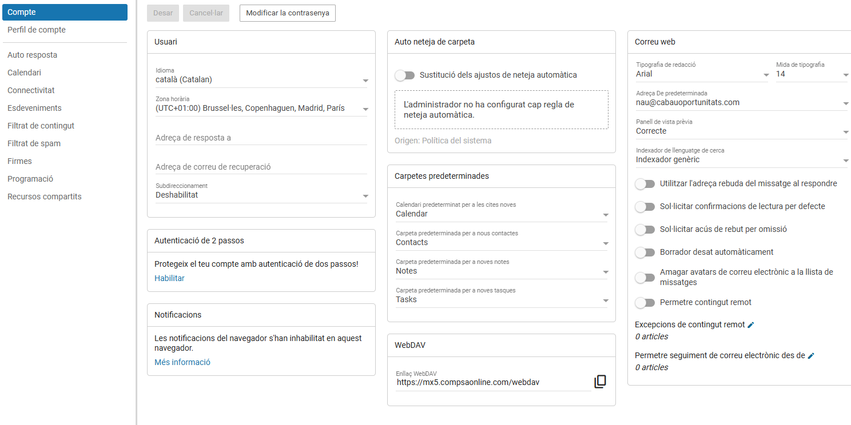
Task: Edit remote content exceptions pencil icon
Action: click(751, 324)
